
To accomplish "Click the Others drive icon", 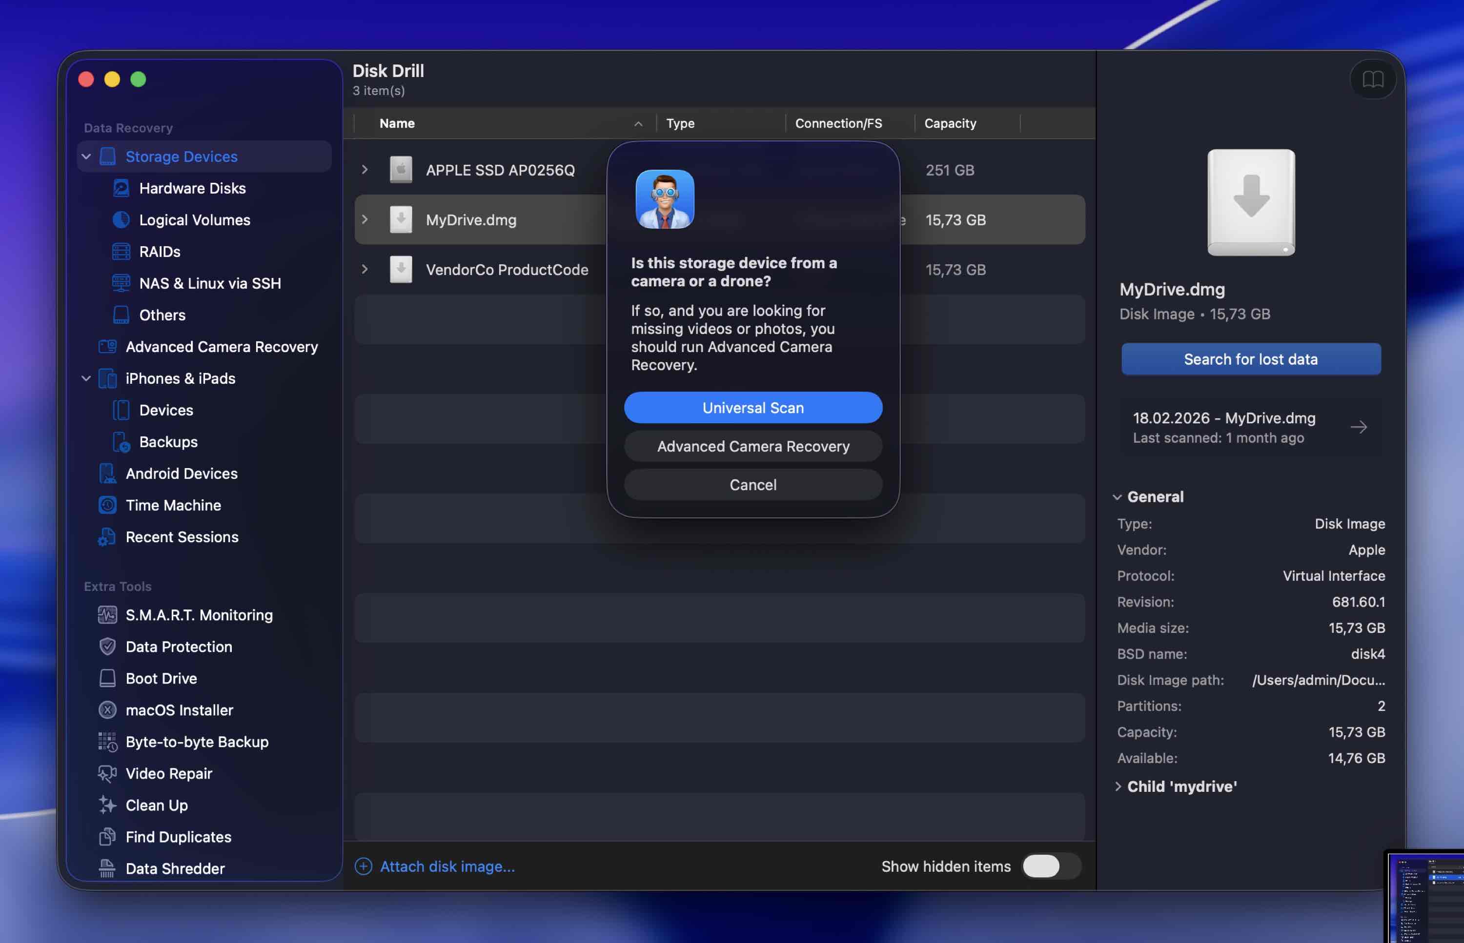I will [x=122, y=315].
